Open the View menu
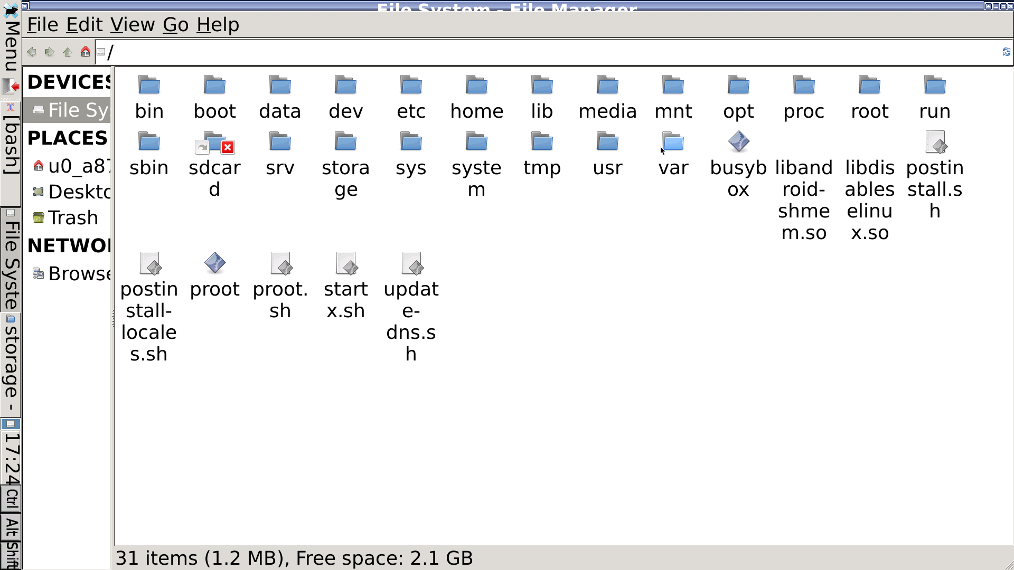The height and width of the screenshot is (570, 1014). tap(132, 25)
